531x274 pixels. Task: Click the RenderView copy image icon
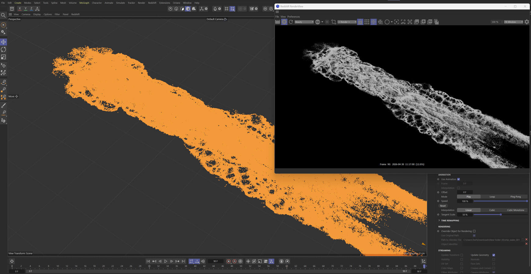pyautogui.click(x=436, y=22)
